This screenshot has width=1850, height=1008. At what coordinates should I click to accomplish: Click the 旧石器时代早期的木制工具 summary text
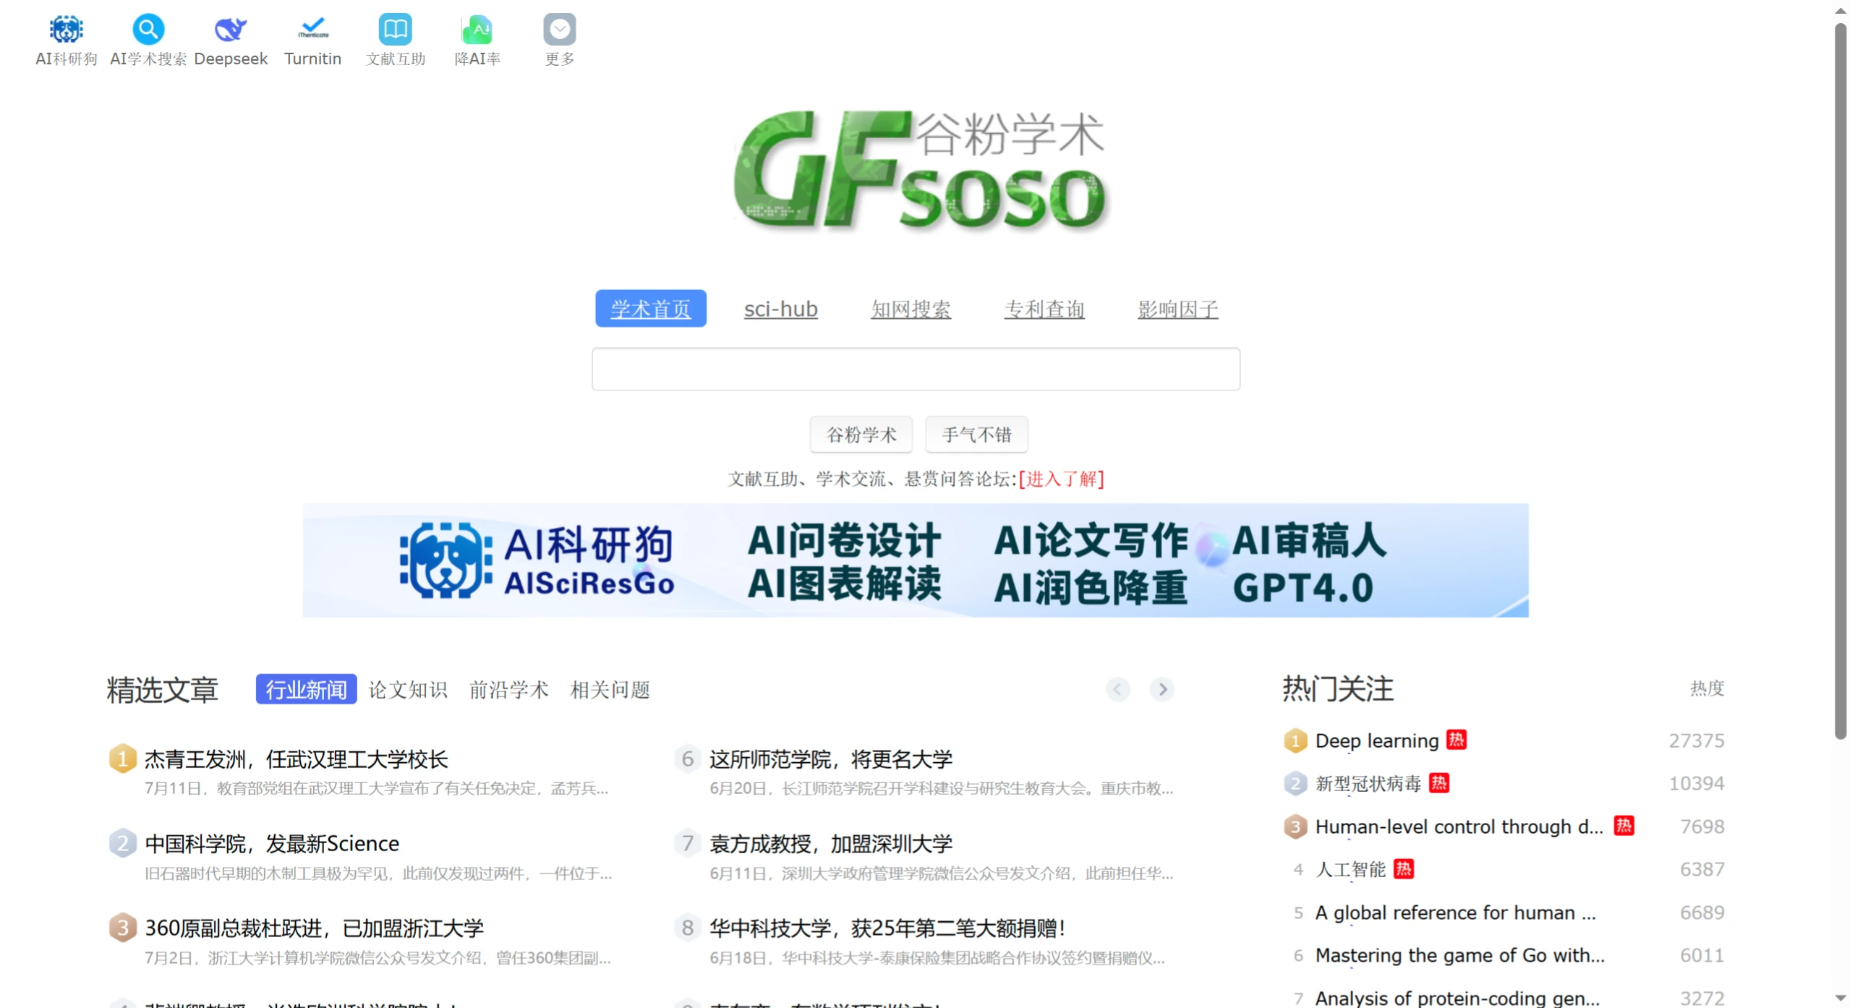tap(378, 874)
